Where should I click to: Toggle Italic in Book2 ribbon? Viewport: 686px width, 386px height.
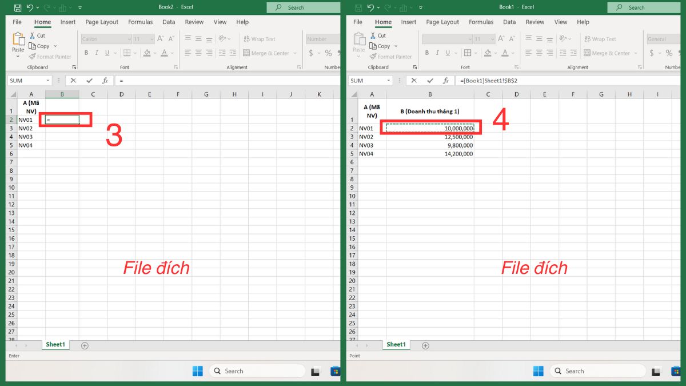click(98, 53)
